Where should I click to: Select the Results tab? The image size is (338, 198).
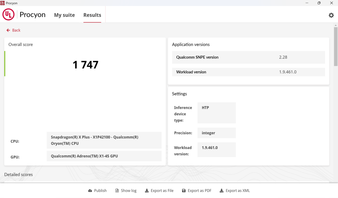pyautogui.click(x=92, y=15)
